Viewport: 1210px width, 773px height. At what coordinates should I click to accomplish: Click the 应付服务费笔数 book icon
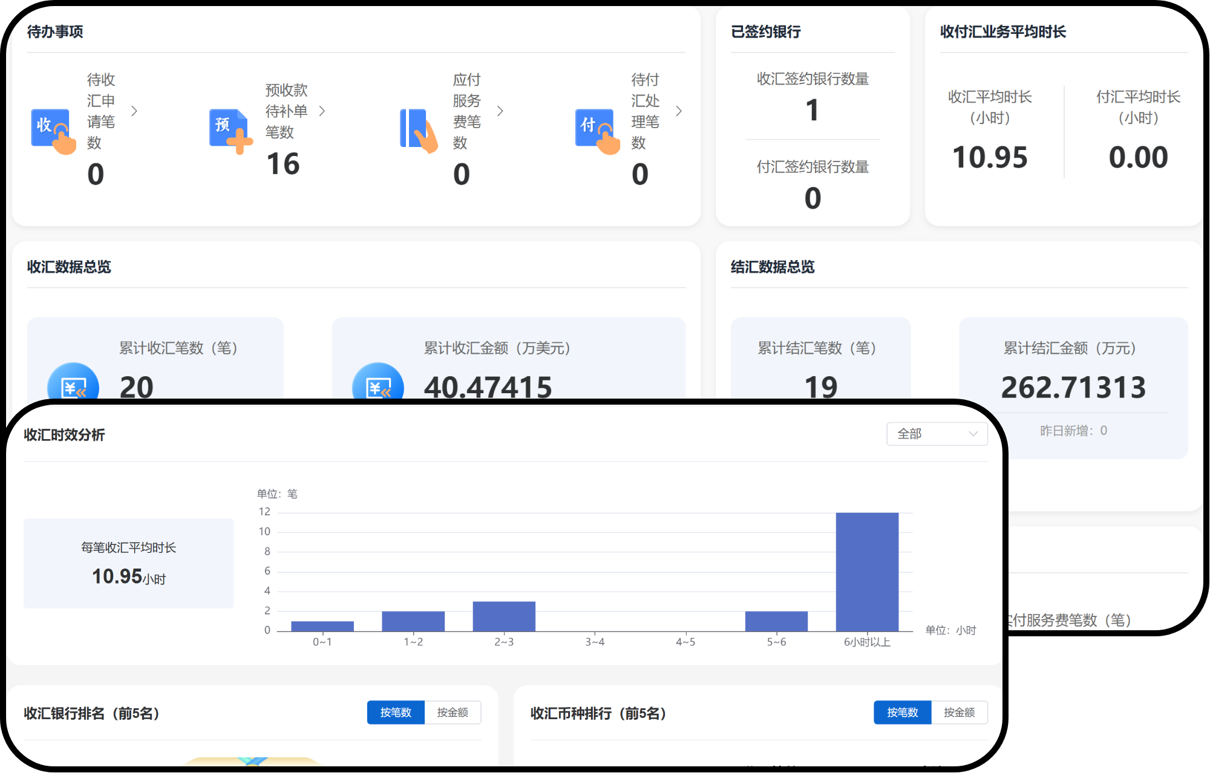(419, 131)
